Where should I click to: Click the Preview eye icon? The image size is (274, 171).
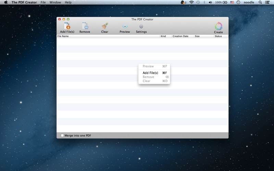(x=125, y=26)
